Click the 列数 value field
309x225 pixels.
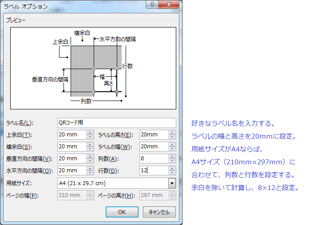pyautogui.click(x=154, y=159)
